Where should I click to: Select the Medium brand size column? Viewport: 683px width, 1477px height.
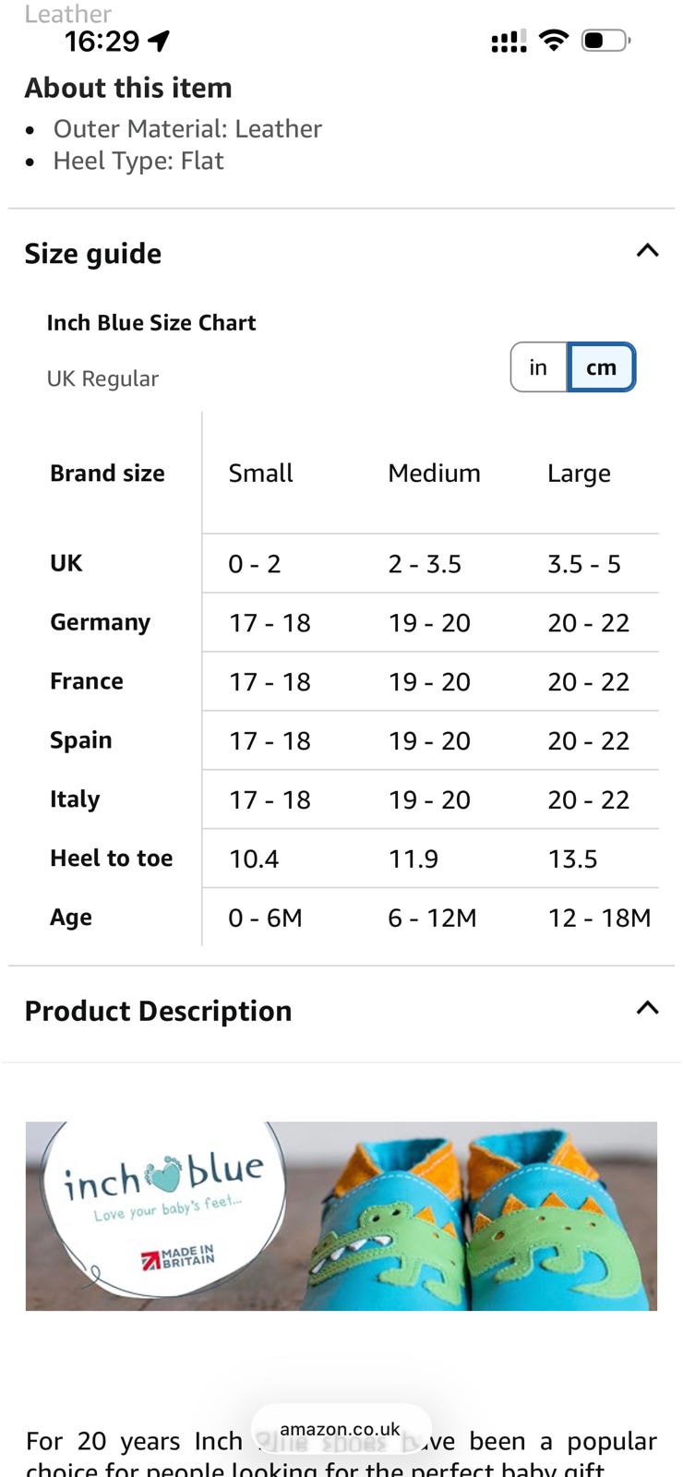[x=434, y=474]
